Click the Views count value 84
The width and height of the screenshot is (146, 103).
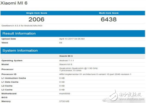pos(61,43)
